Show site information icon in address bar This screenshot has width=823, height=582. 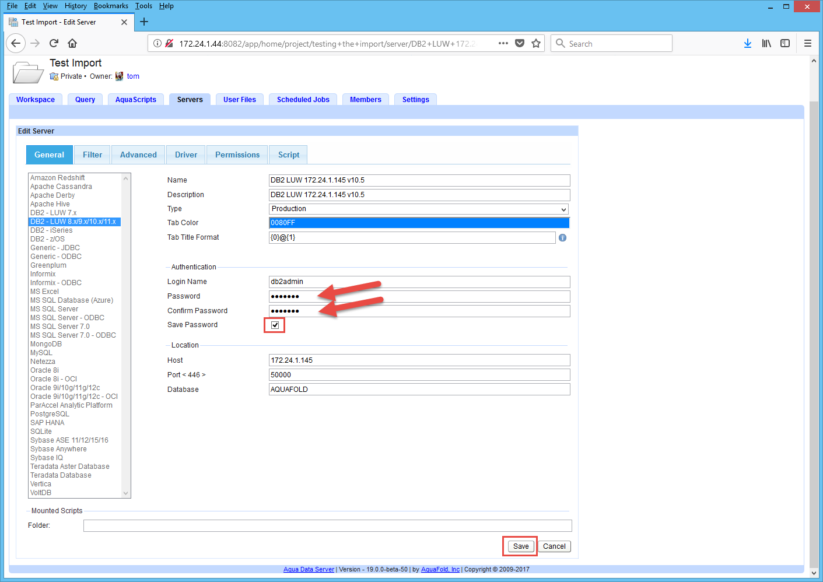(157, 43)
